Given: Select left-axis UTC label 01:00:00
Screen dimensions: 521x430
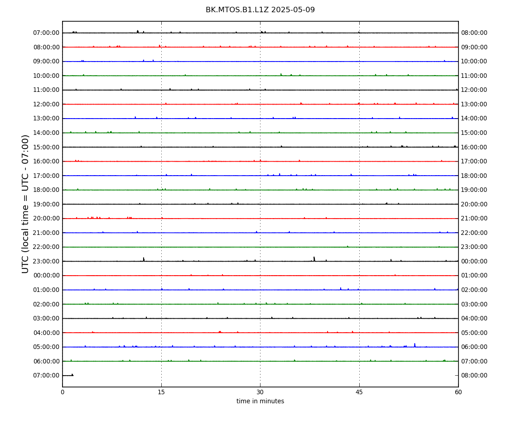Looking at the screenshot, I should (x=46, y=290).
